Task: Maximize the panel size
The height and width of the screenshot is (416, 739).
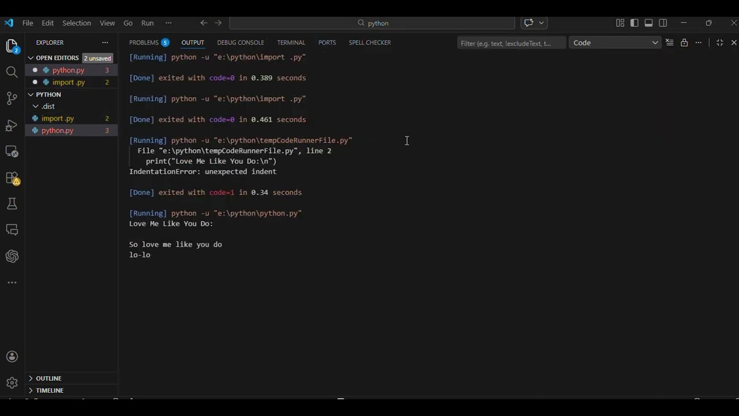Action: tap(720, 43)
